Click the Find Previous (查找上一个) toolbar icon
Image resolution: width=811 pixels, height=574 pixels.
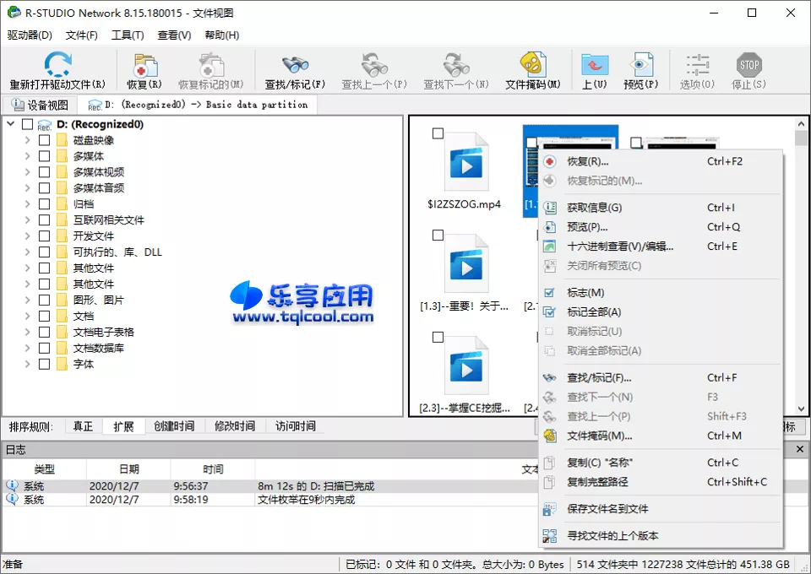(x=374, y=65)
